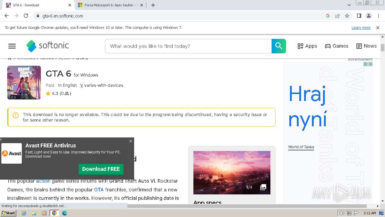Open the sunset screenshot thumbnail
The height and width of the screenshot is (217, 385).
coord(232,173)
